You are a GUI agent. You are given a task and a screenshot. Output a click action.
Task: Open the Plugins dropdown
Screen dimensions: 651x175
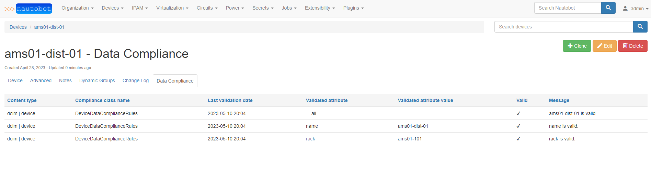point(353,8)
